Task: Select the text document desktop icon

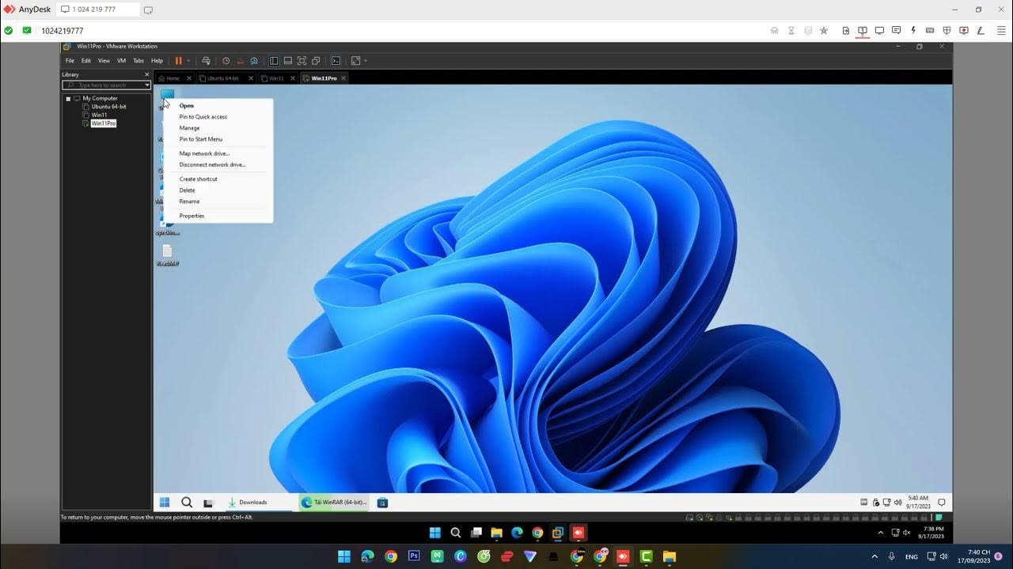Action: (x=167, y=254)
